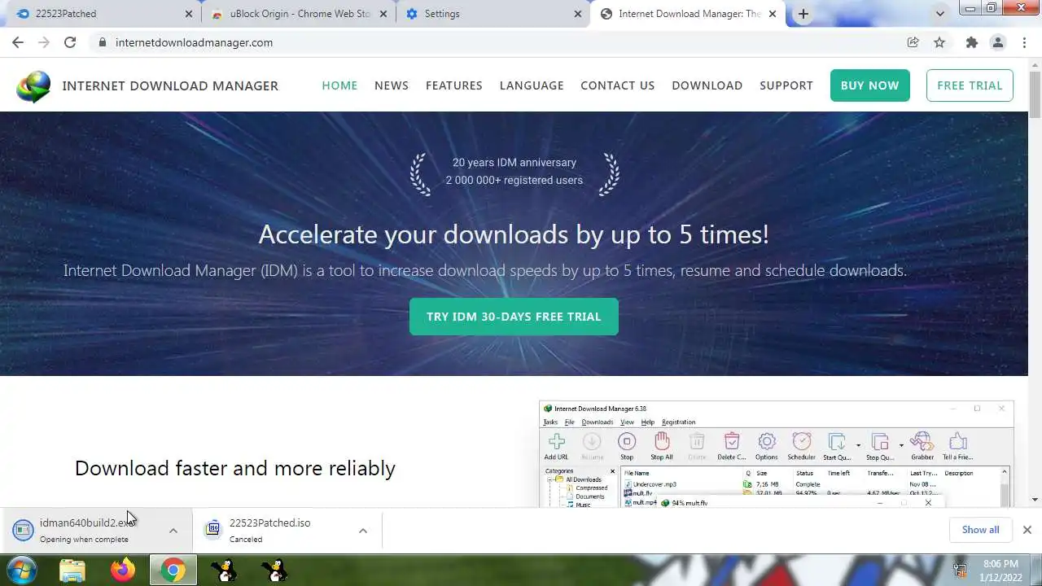This screenshot has width=1042, height=586.
Task: Click the browser forward arrow
Action: point(44,42)
